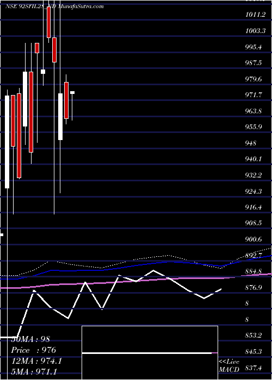Screen dimensions: 272x380
Task: Click the 932.2 price axis label
Action: [x=254, y=175]
